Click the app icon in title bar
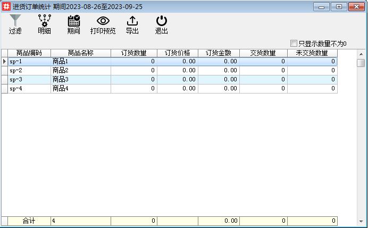 6,6
